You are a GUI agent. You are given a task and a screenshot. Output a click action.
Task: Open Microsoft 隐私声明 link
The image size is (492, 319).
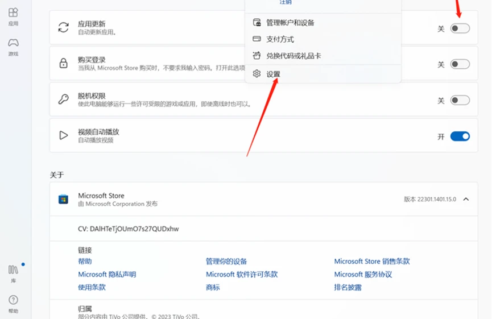[107, 275]
